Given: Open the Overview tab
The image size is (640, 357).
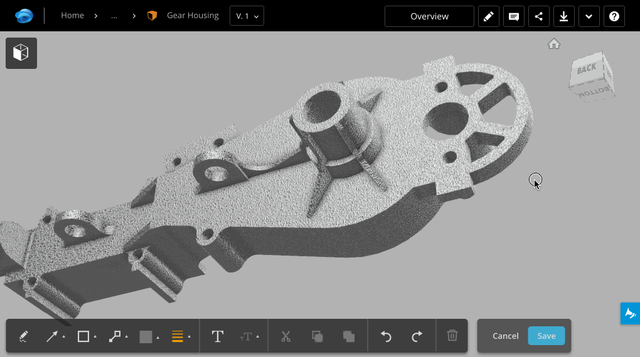Looking at the screenshot, I should [x=429, y=16].
